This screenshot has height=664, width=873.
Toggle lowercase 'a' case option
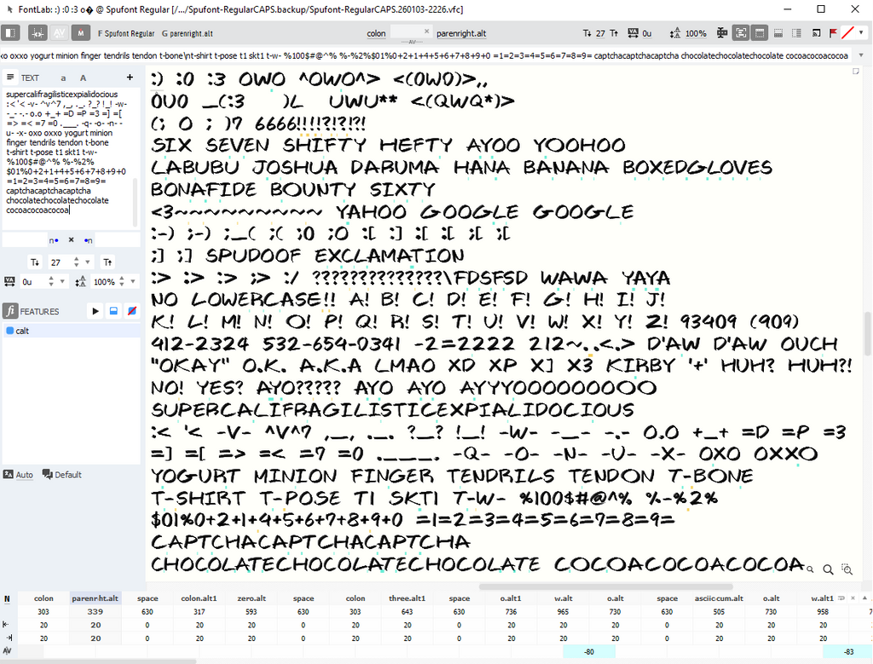click(63, 78)
